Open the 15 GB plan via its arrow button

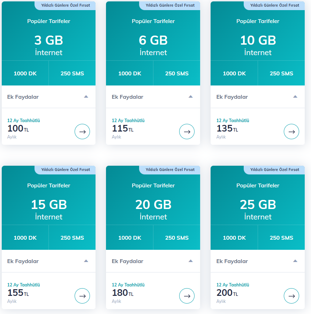pyautogui.click(x=82, y=296)
